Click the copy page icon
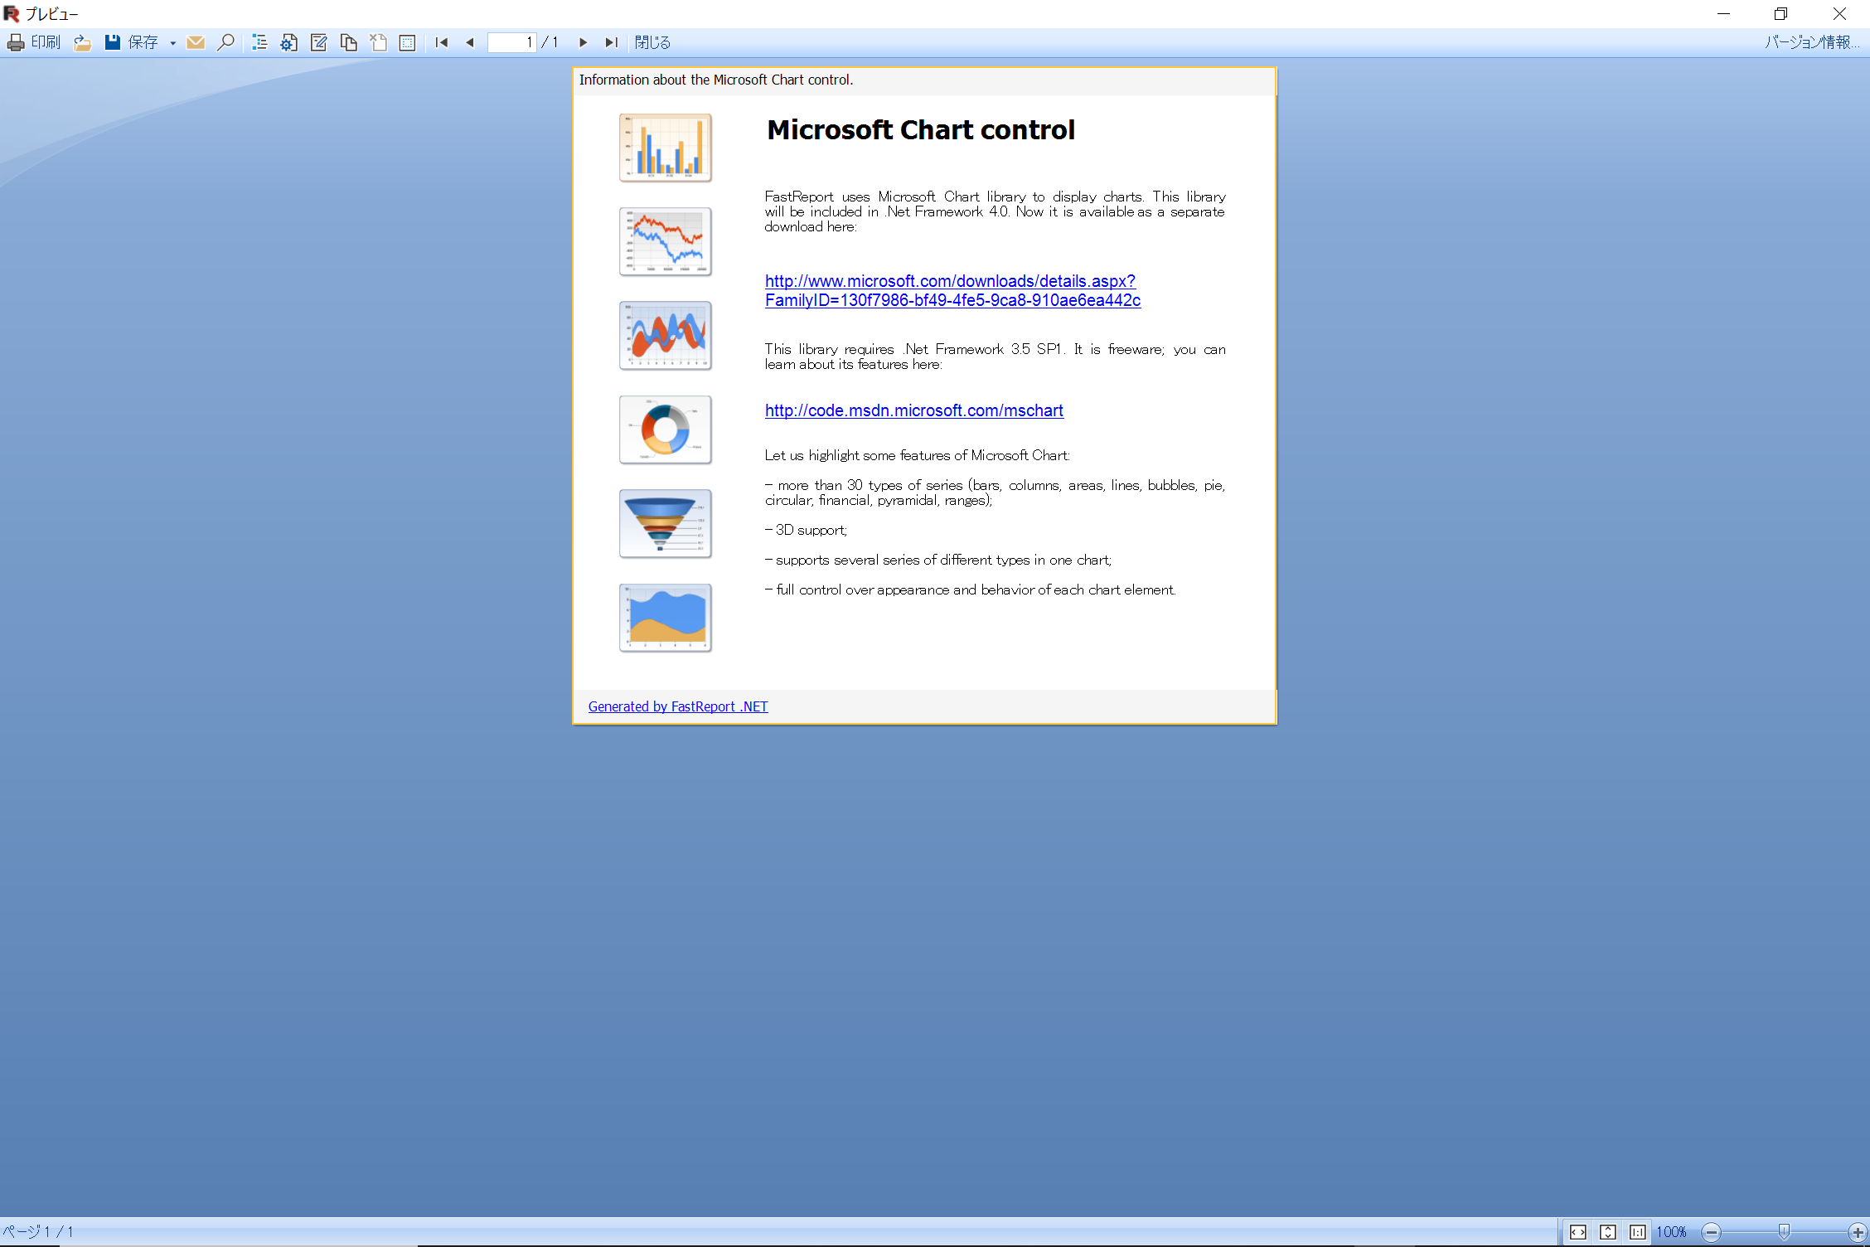The height and width of the screenshot is (1247, 1870). pyautogui.click(x=349, y=42)
